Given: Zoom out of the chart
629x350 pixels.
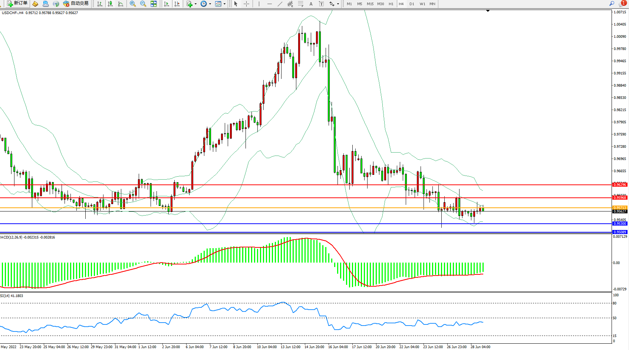Looking at the screenshot, I should tap(143, 4).
